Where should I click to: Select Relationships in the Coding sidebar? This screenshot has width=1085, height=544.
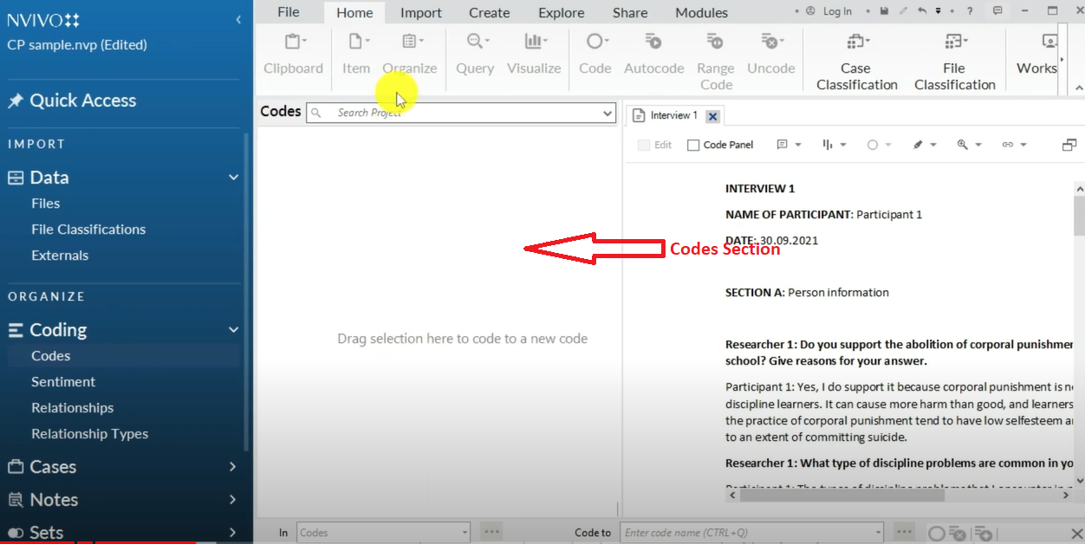[x=72, y=407]
